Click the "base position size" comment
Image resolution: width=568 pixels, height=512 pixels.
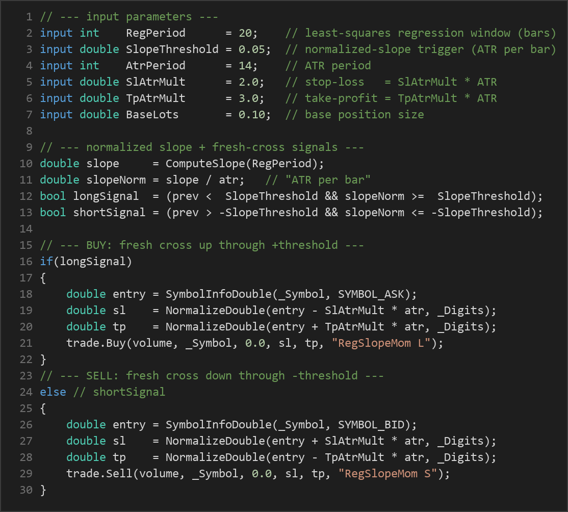354,115
